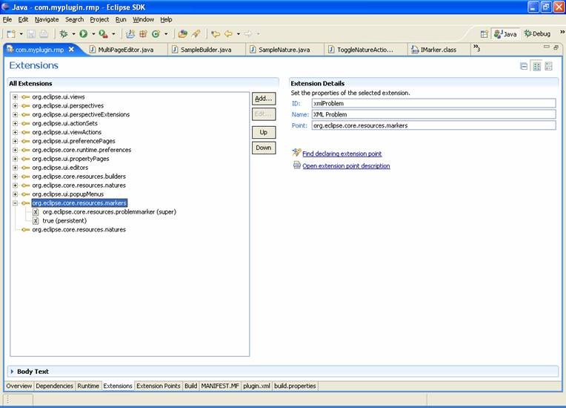Click the Back navigation arrow icon
Viewport: 566px width, 408px height.
228,34
